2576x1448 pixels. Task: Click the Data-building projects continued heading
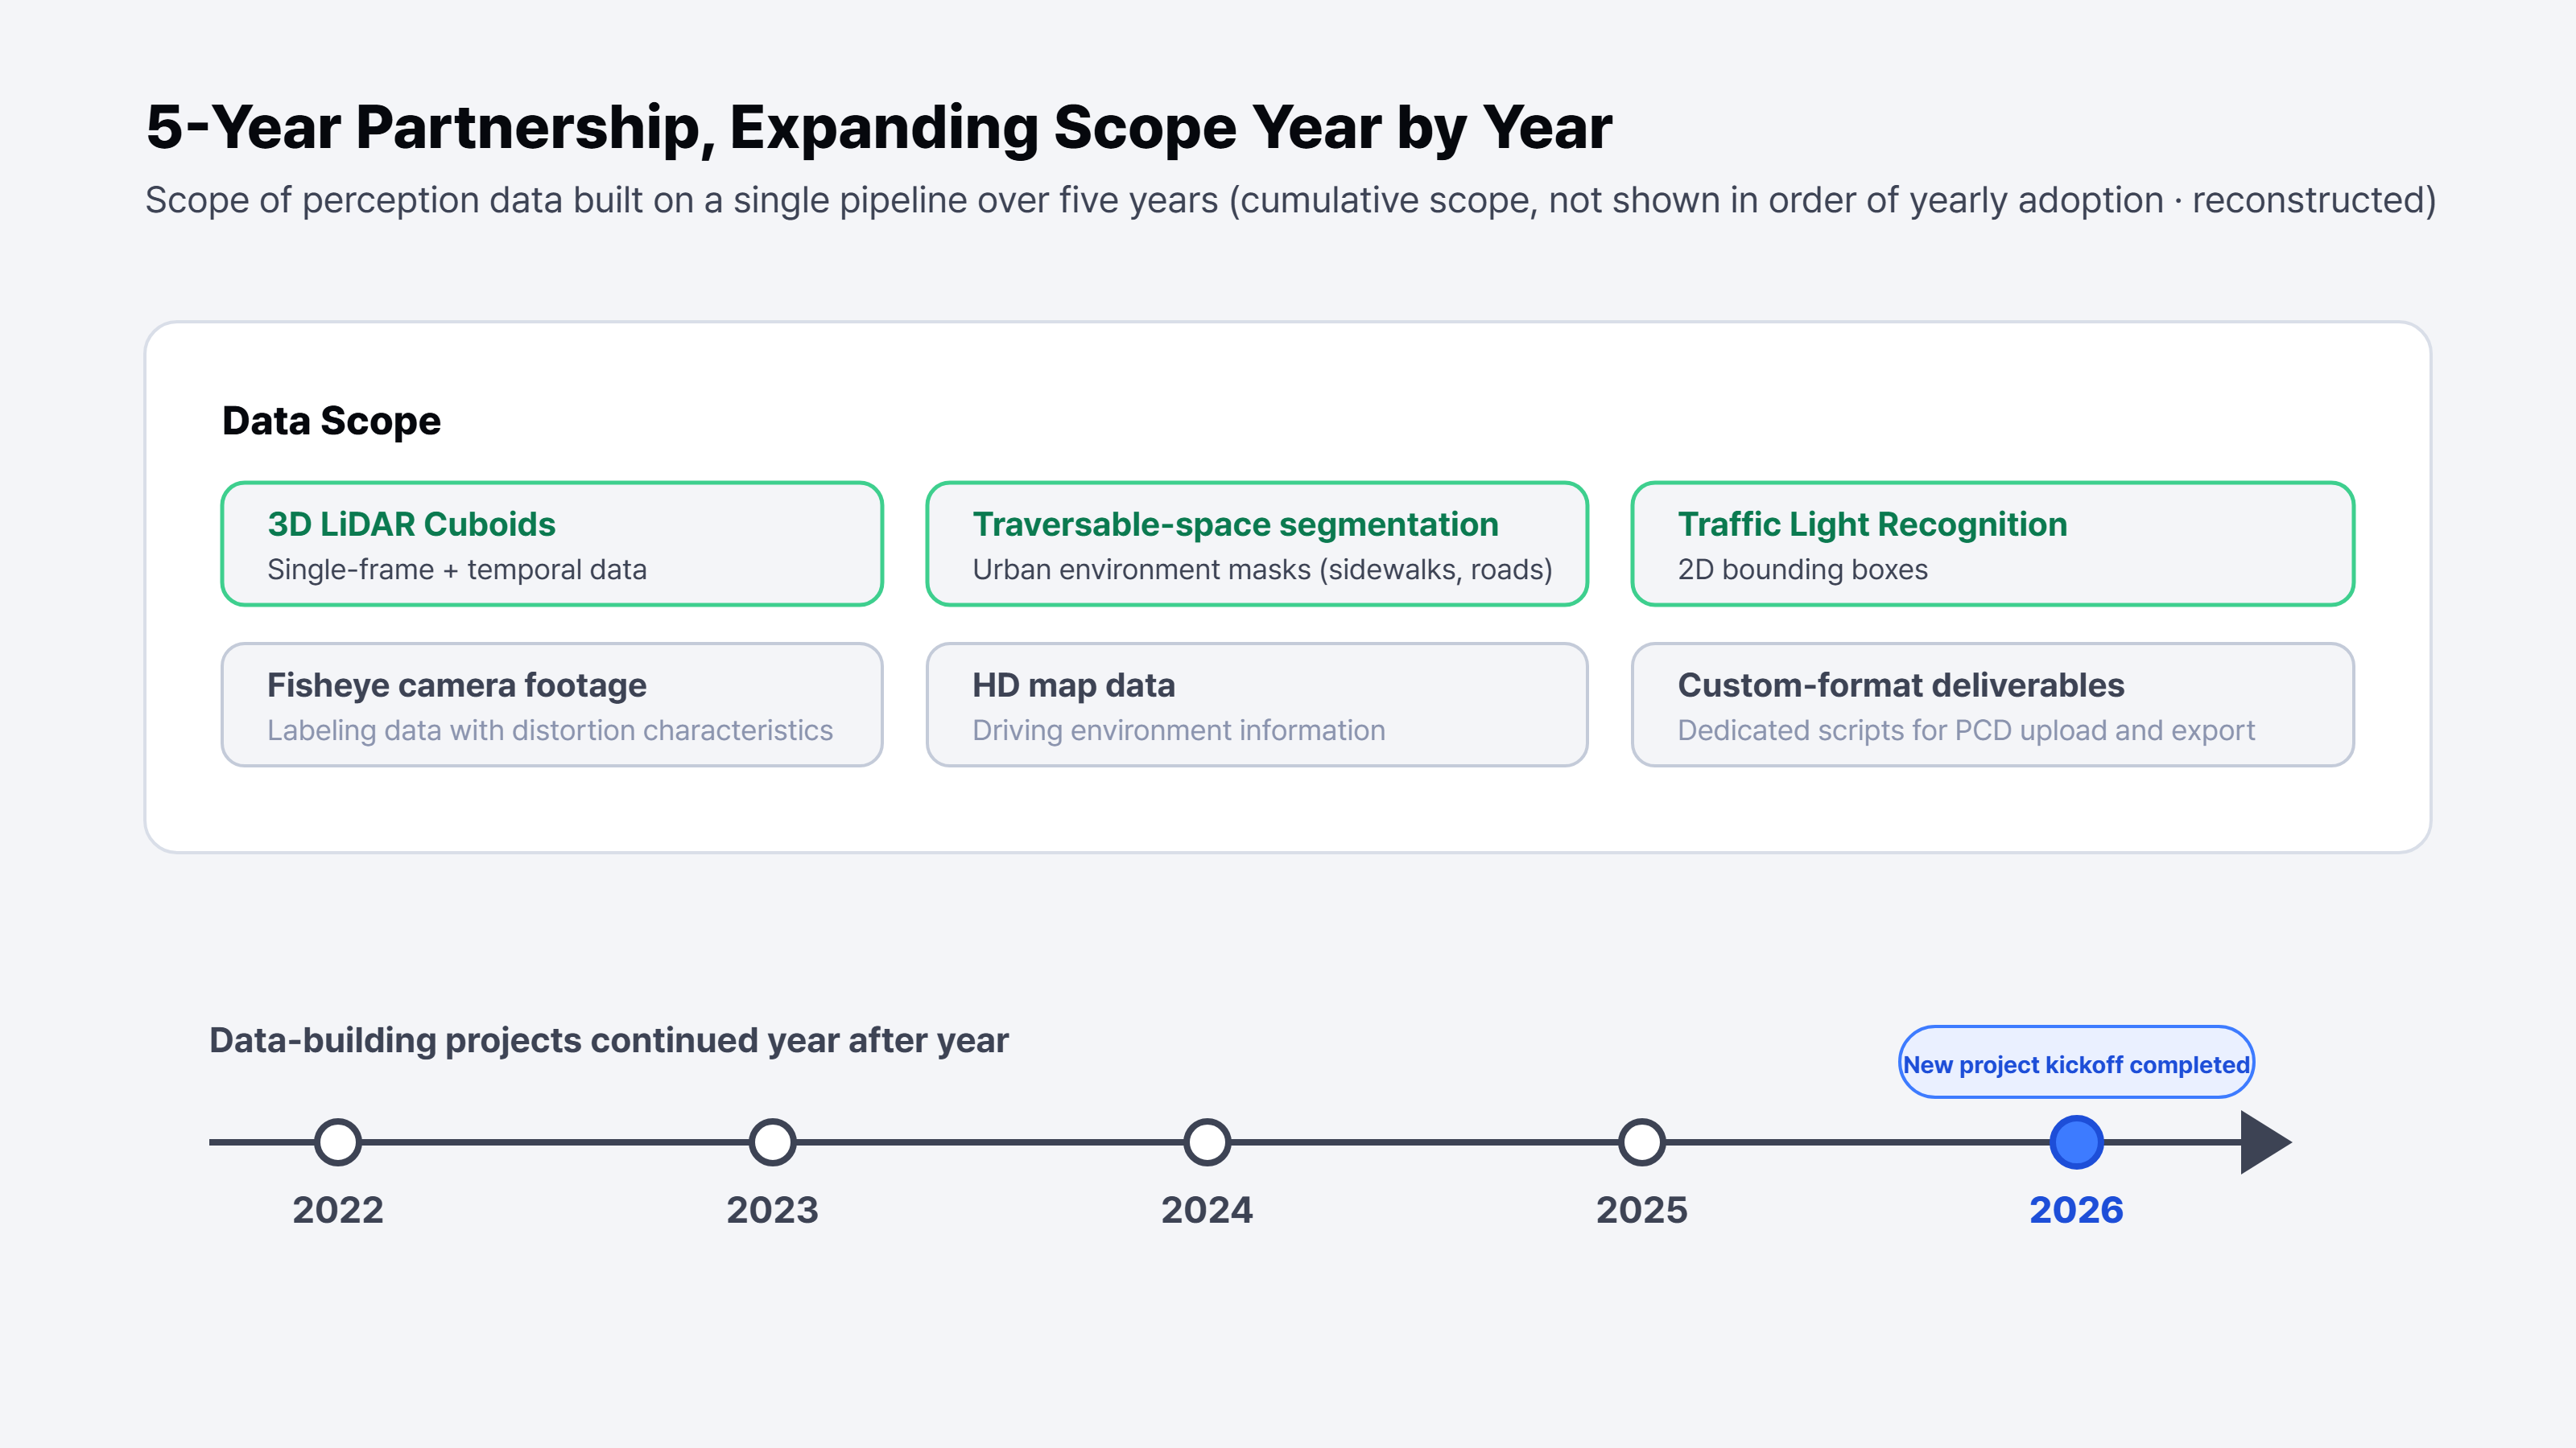point(609,1040)
